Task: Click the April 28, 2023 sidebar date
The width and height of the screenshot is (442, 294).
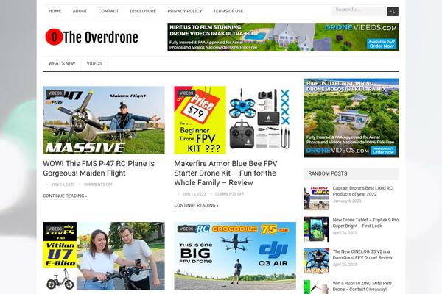Action: point(345,233)
